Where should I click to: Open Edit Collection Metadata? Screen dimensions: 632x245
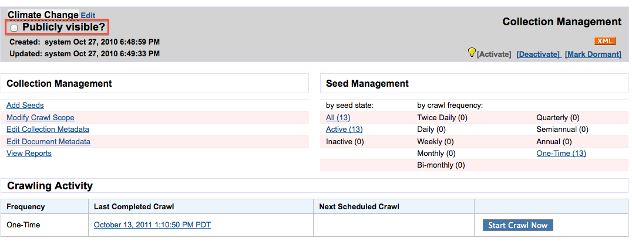click(x=48, y=130)
